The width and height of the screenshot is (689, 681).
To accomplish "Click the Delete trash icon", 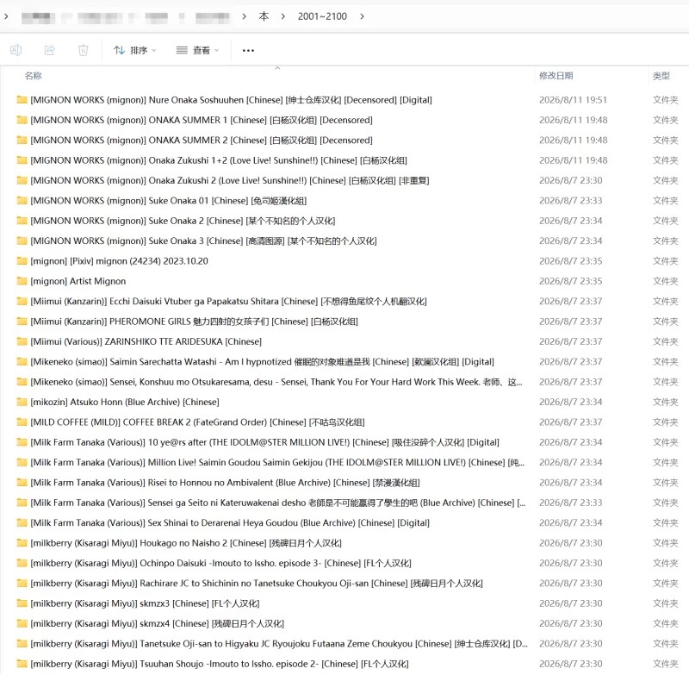I will [x=83, y=50].
